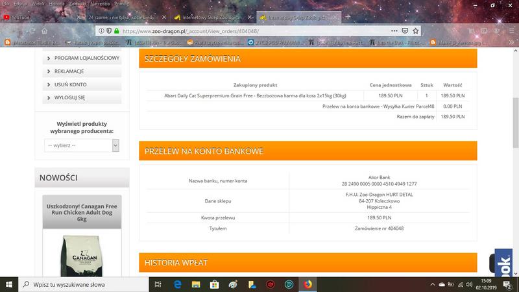Screen dimensions: 519x292
Task: Click the page vertical scrollbar thumb
Action: click(x=515, y=123)
